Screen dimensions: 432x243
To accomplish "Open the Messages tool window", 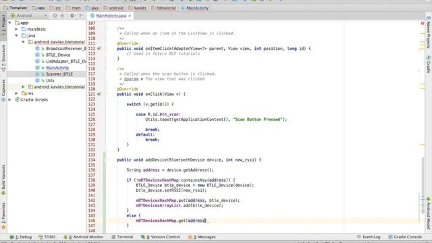I will (x=202, y=237).
